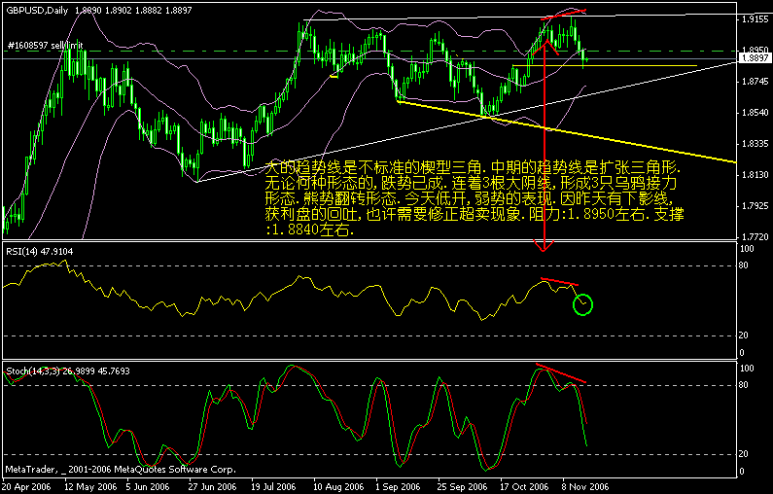Click the 27 Jun 2006 date label
Image resolution: width=773 pixels, height=494 pixels.
click(x=213, y=487)
